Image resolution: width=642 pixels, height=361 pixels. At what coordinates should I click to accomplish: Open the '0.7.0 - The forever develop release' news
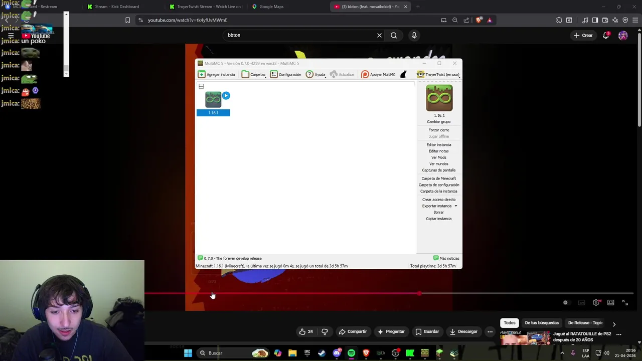229,258
